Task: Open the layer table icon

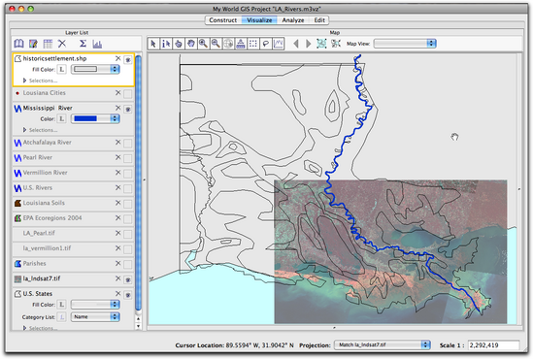Action: click(48, 44)
